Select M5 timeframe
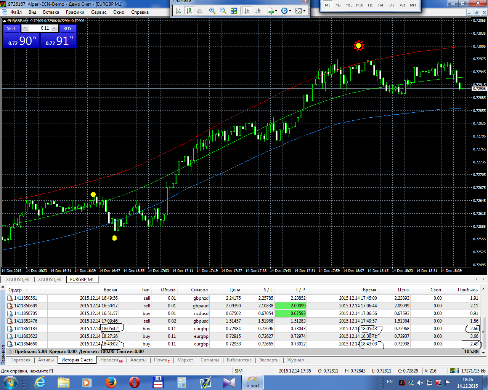The width and height of the screenshot is (488, 390). click(x=338, y=5)
